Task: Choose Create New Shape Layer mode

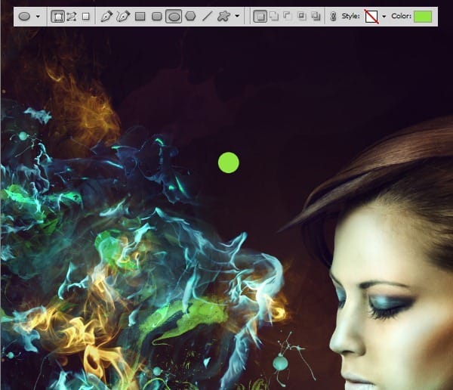Action: [260, 16]
